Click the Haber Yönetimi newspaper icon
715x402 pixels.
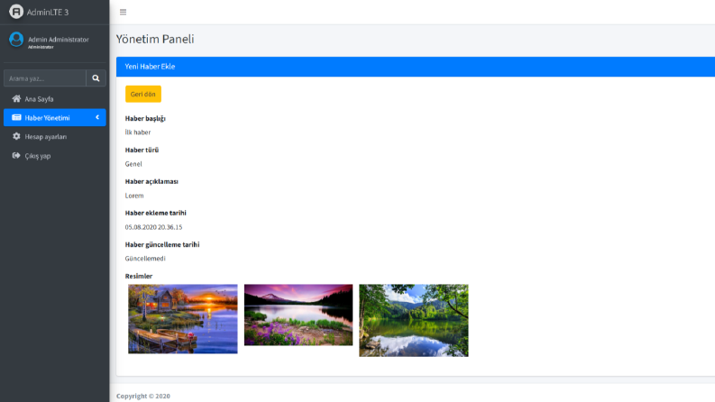(16, 117)
